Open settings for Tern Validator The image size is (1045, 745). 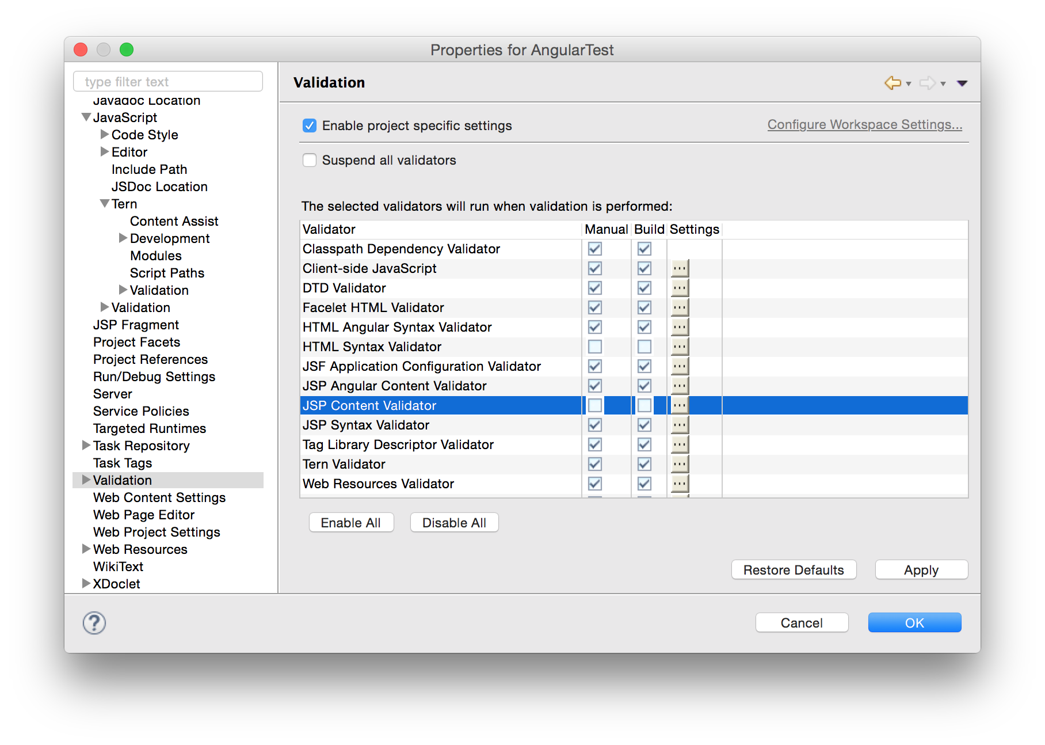pyautogui.click(x=680, y=464)
